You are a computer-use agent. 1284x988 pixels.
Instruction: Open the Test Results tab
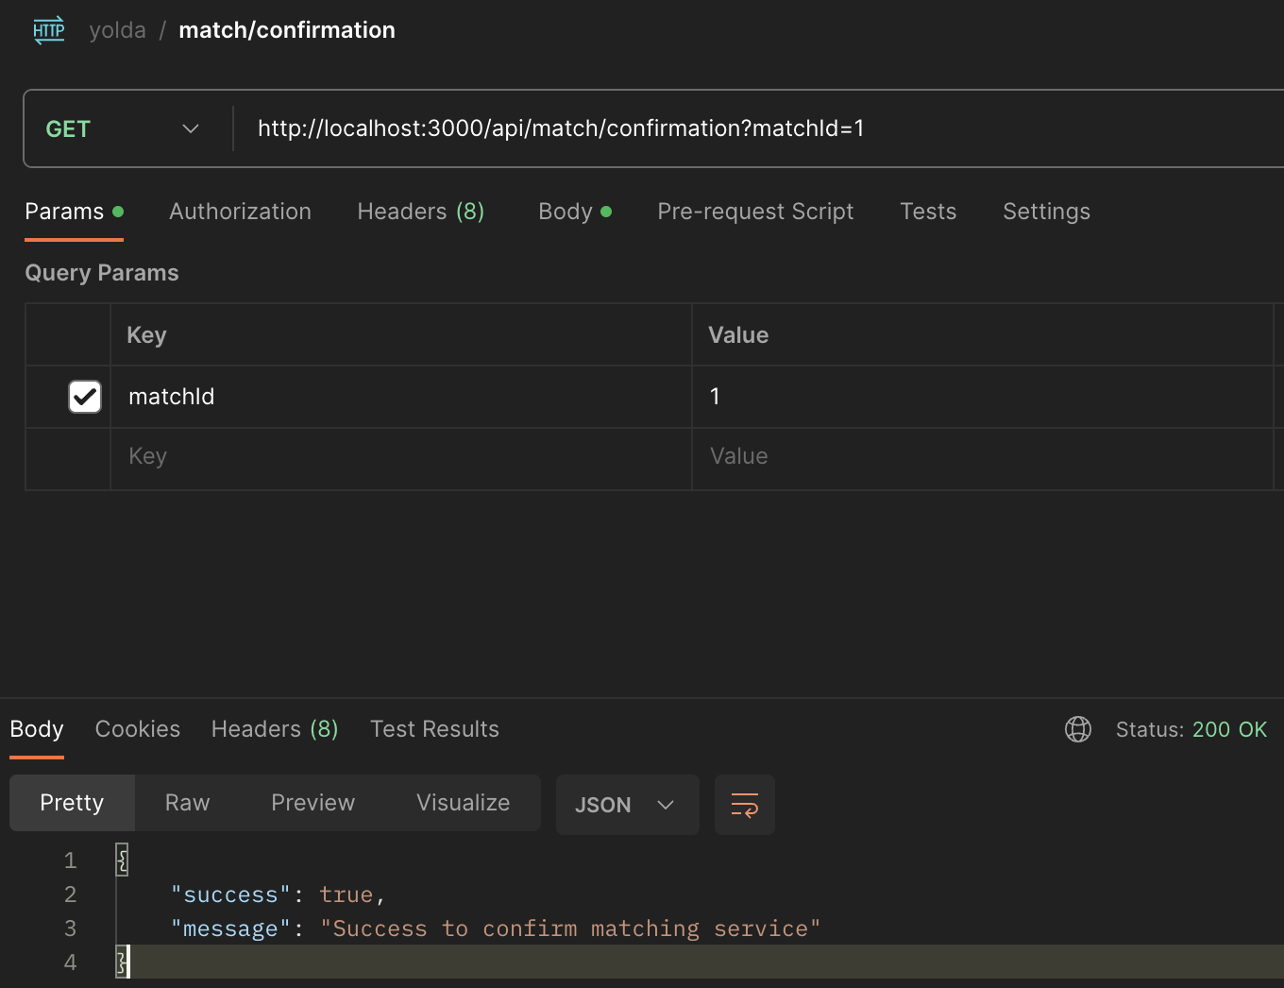pyautogui.click(x=434, y=729)
